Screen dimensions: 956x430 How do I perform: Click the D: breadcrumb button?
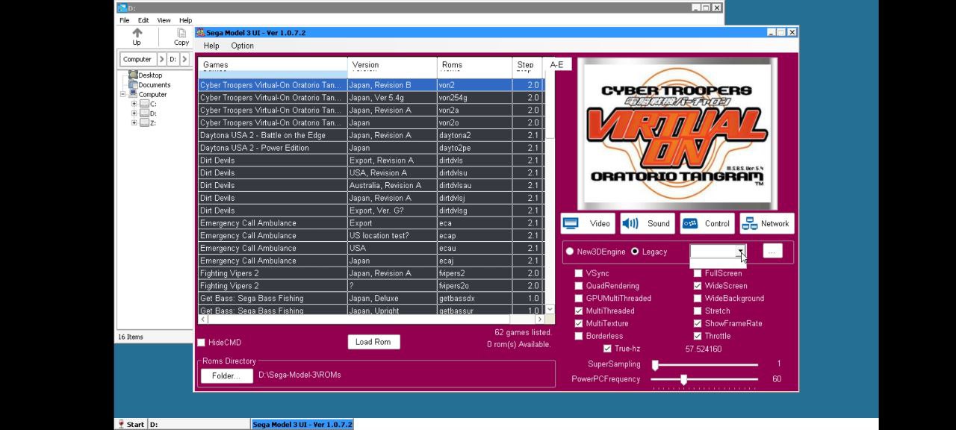click(x=173, y=59)
